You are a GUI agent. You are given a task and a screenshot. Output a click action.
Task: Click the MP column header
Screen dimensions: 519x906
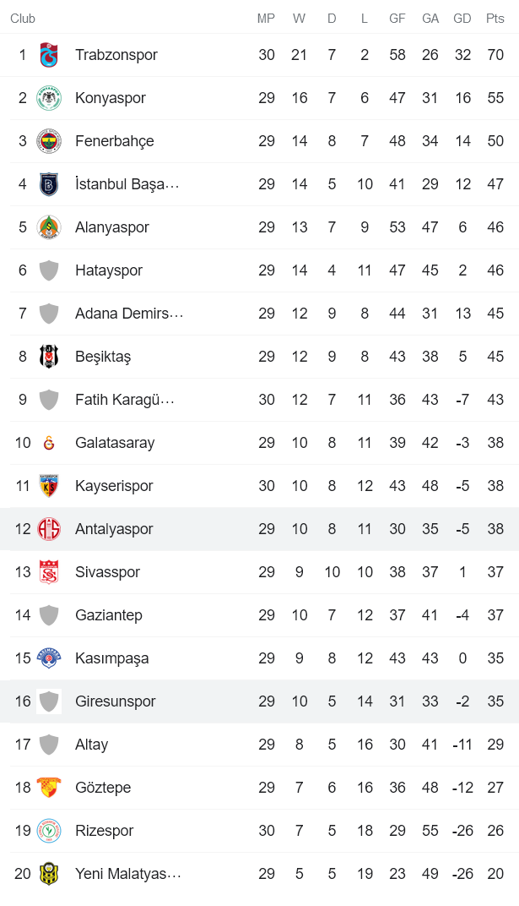[x=267, y=19]
